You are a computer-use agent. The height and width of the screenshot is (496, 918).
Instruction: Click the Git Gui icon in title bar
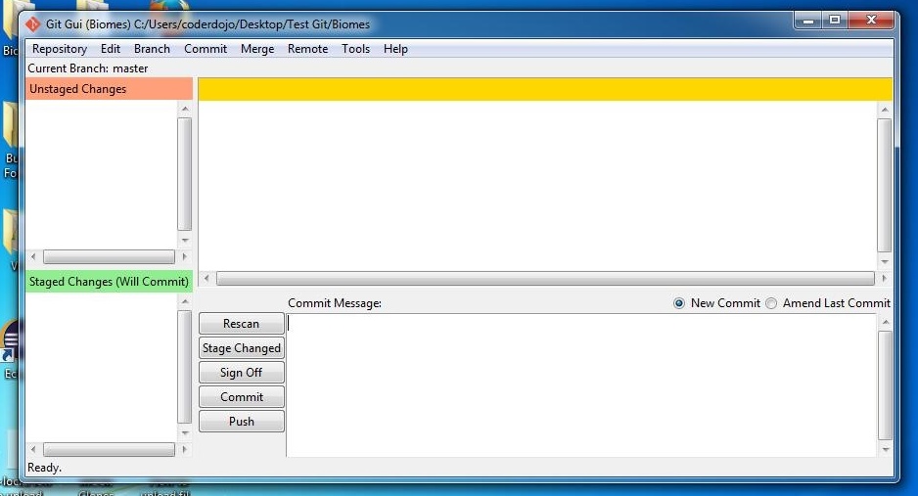pos(33,23)
